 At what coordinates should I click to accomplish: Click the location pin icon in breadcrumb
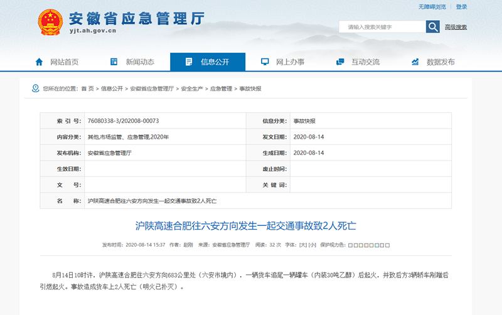(36, 88)
